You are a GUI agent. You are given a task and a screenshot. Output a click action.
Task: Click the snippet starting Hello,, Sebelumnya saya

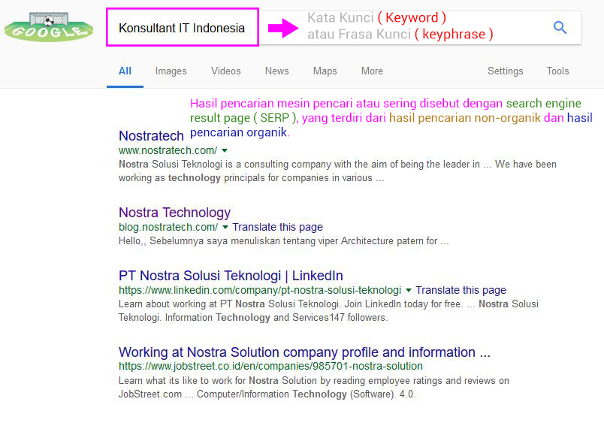[283, 241]
